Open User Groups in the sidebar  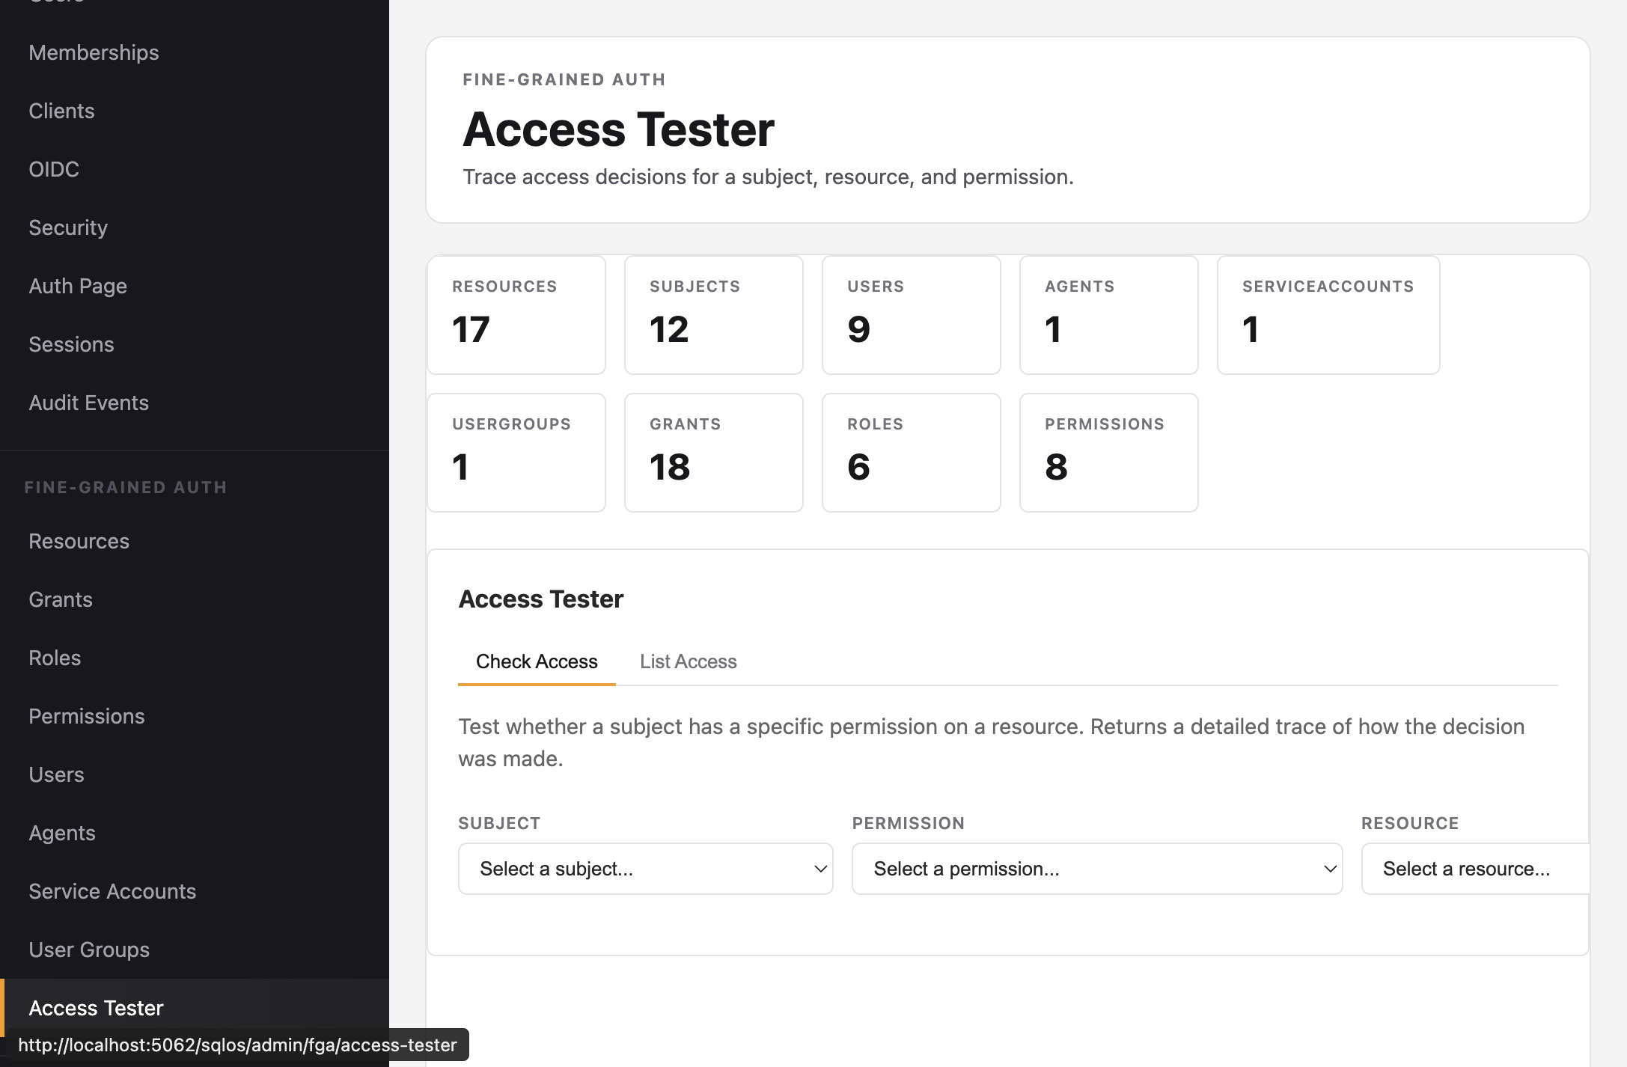89,950
